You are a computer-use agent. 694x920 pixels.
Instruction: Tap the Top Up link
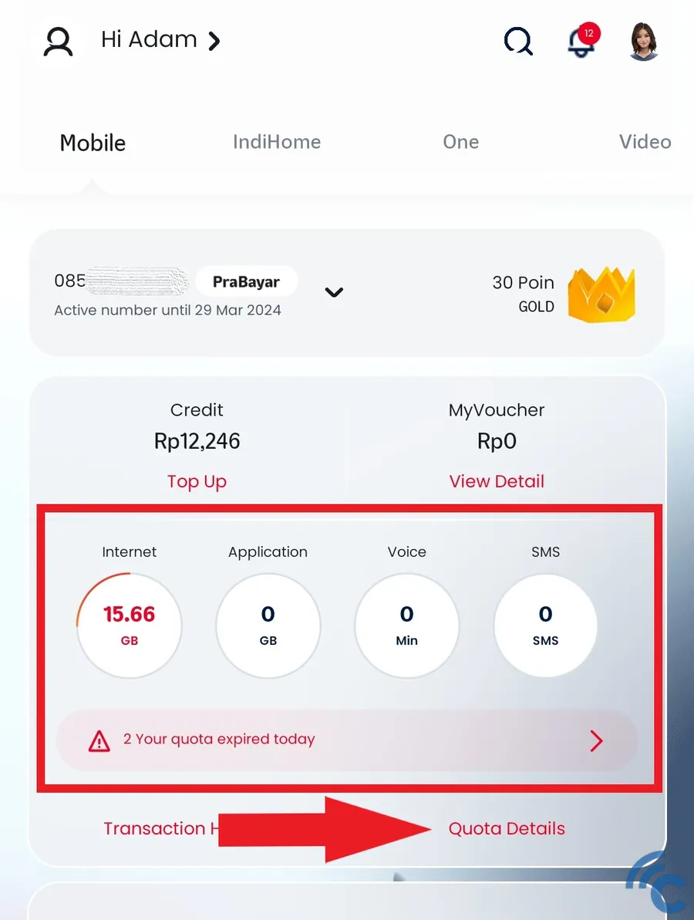[x=197, y=482]
